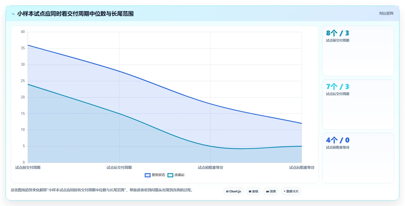Screen dimensions: 405x206
Task: Click the chart description text below chart
Action: tap(102, 190)
